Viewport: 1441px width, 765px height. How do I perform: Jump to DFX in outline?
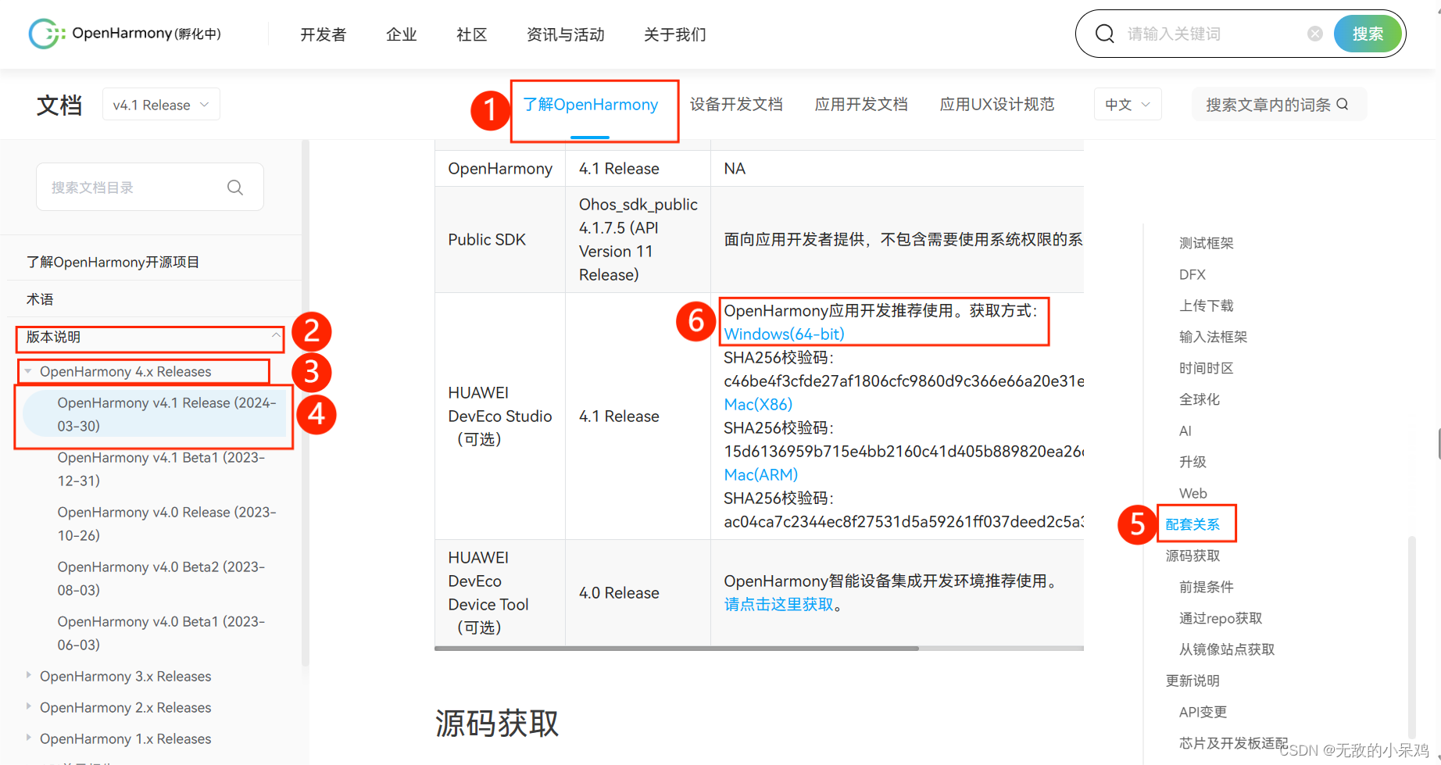pyautogui.click(x=1192, y=274)
